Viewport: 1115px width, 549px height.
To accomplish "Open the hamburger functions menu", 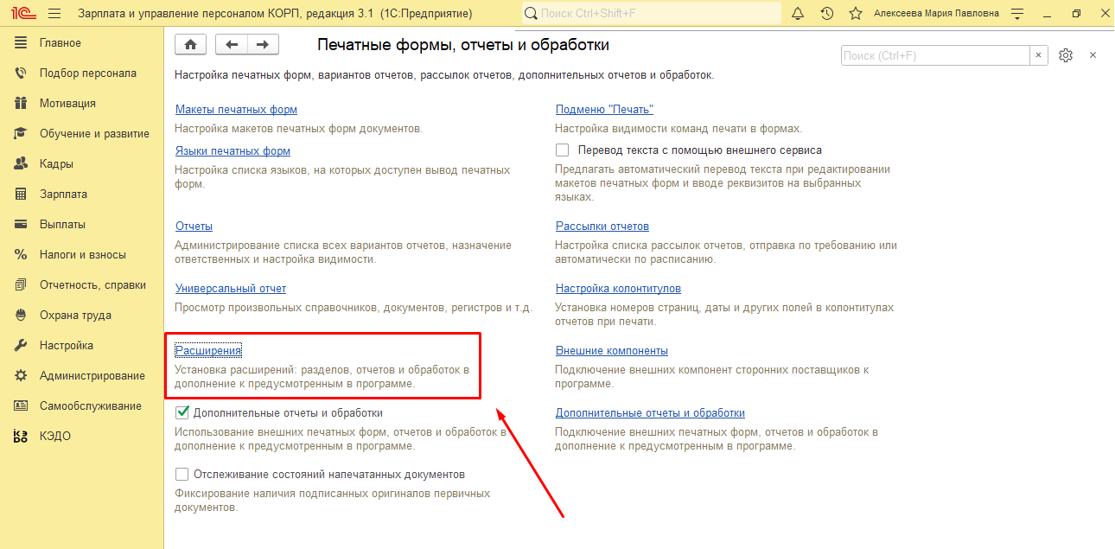I will click(54, 14).
